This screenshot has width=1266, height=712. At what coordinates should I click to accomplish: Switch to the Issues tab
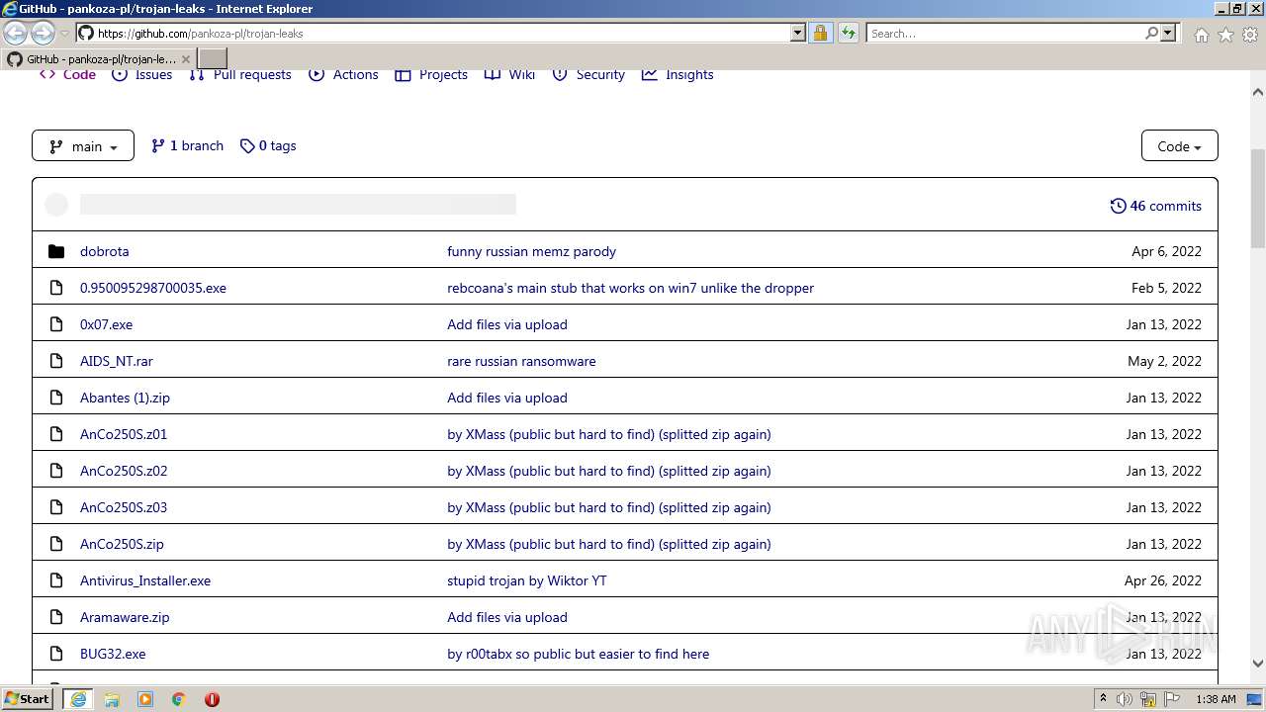coord(141,74)
